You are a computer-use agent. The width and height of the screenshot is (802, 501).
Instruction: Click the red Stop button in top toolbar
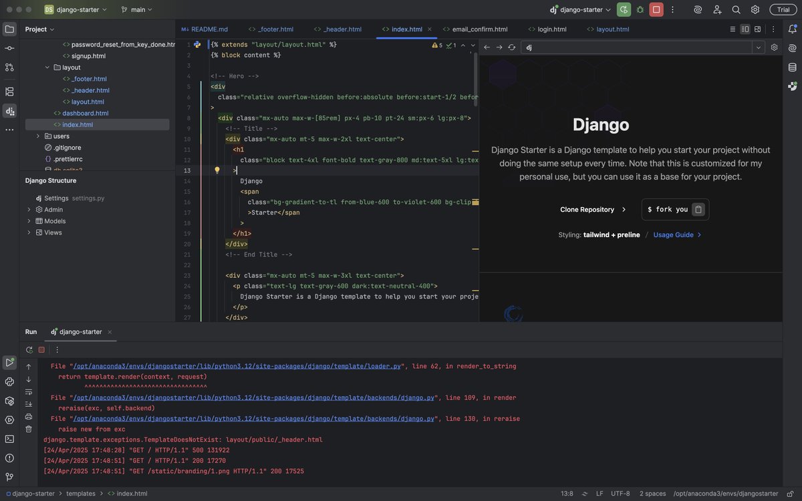656,9
